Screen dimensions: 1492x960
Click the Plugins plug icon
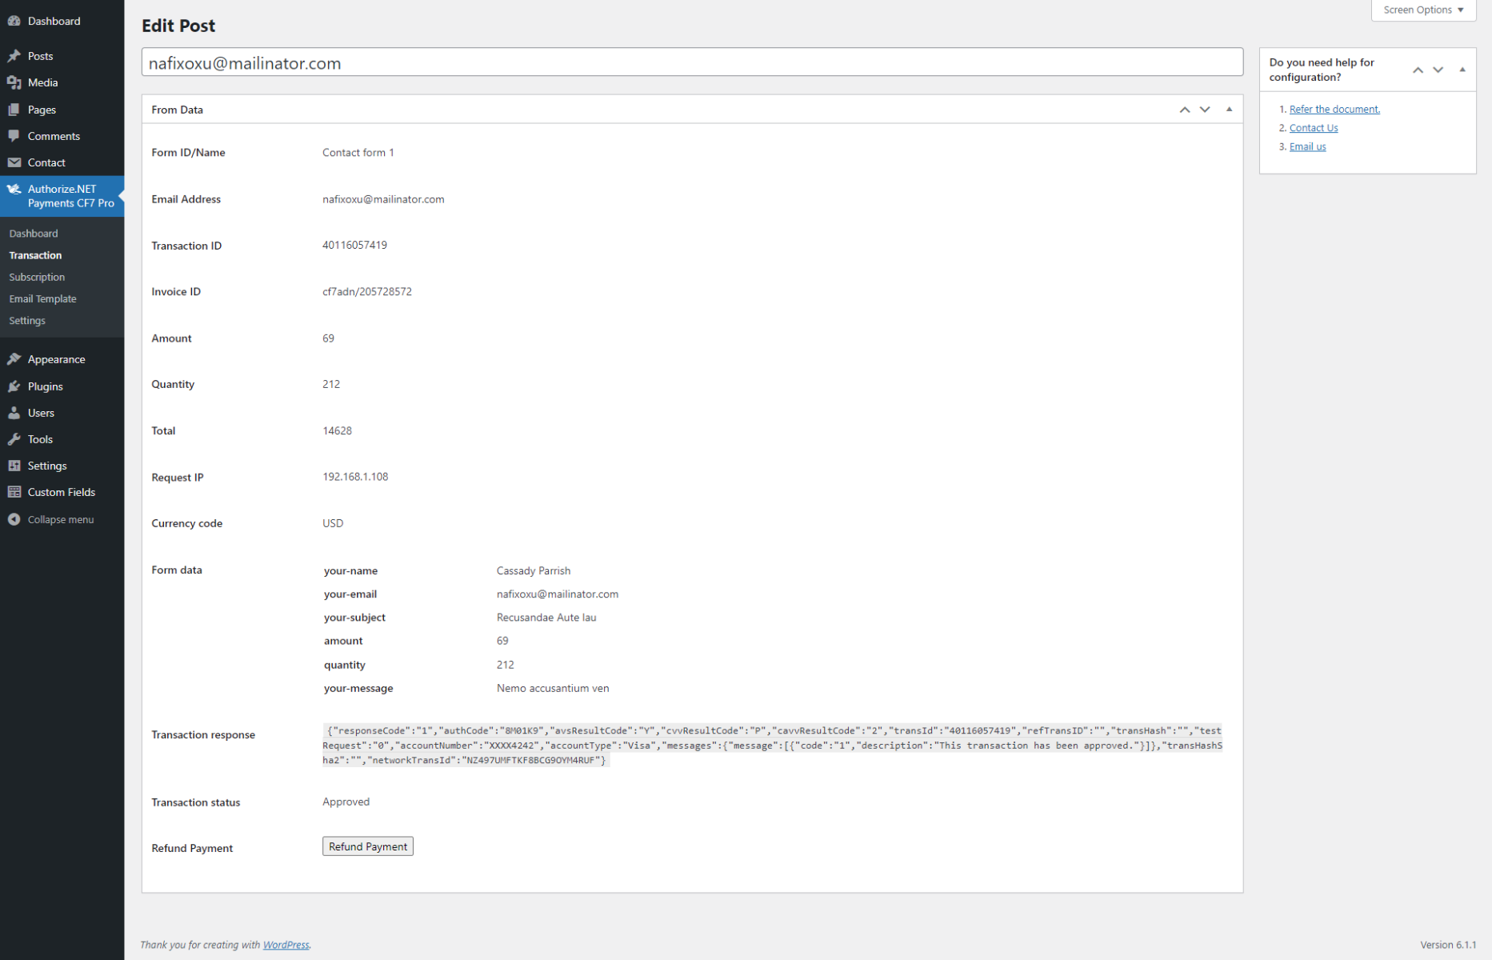click(x=14, y=386)
